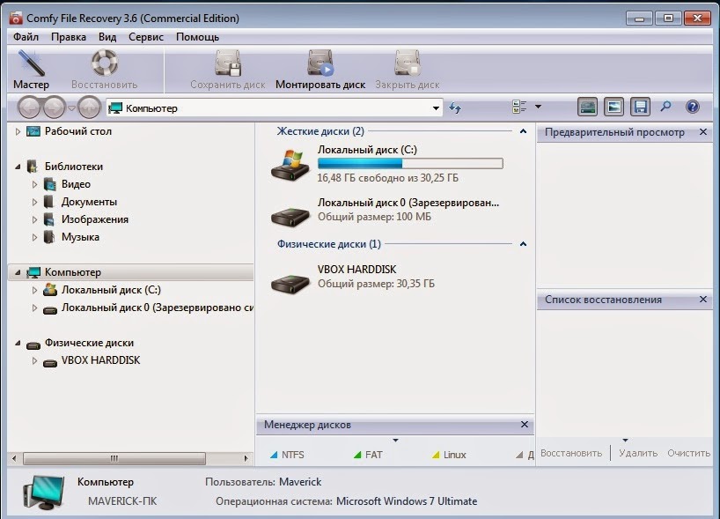Open the Сервис menu
The width and height of the screenshot is (720, 519).
coord(146,37)
